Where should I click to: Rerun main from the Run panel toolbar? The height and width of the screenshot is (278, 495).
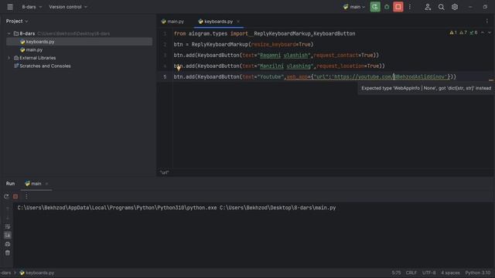click(6, 196)
